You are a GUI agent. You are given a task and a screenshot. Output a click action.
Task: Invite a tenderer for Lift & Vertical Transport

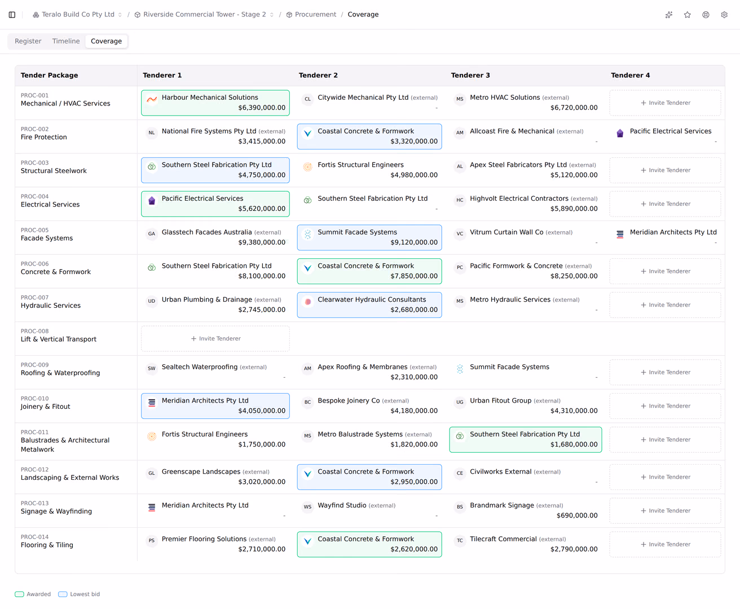[x=215, y=338]
